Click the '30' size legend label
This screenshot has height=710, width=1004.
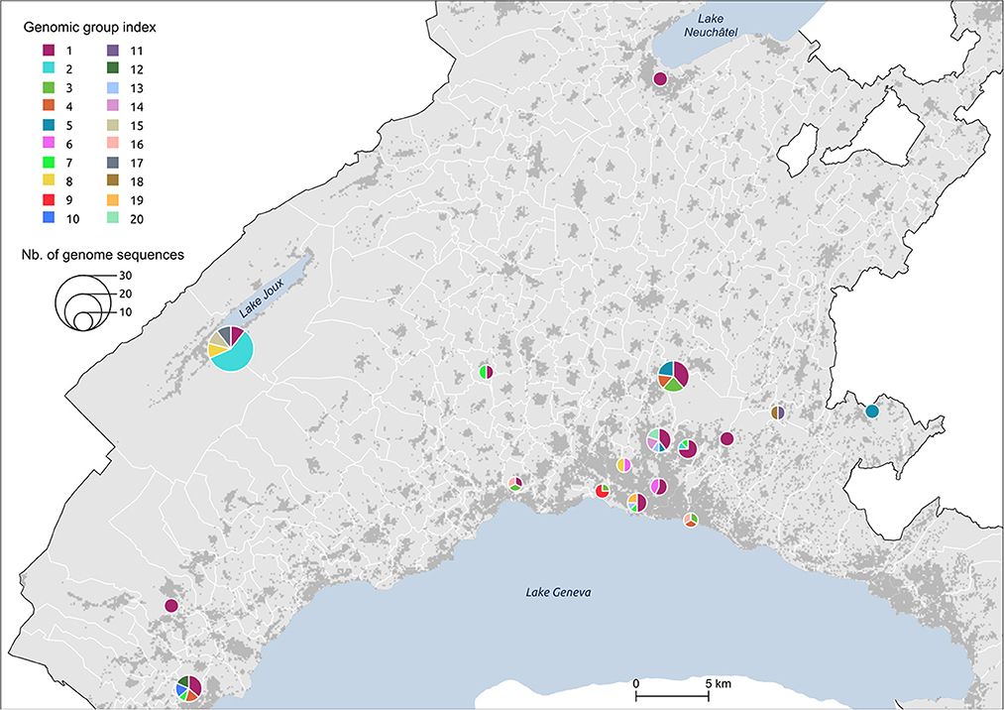pyautogui.click(x=126, y=276)
